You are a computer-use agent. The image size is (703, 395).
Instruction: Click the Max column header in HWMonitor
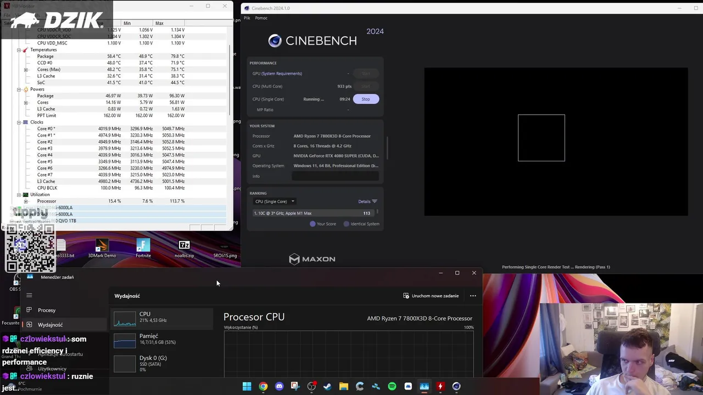pos(169,23)
